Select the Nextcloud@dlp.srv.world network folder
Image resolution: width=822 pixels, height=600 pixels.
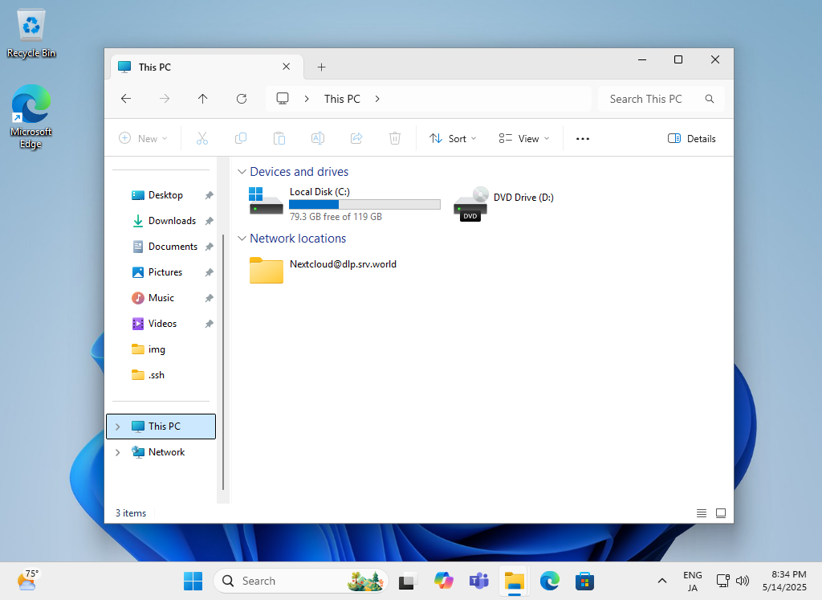[323, 270]
